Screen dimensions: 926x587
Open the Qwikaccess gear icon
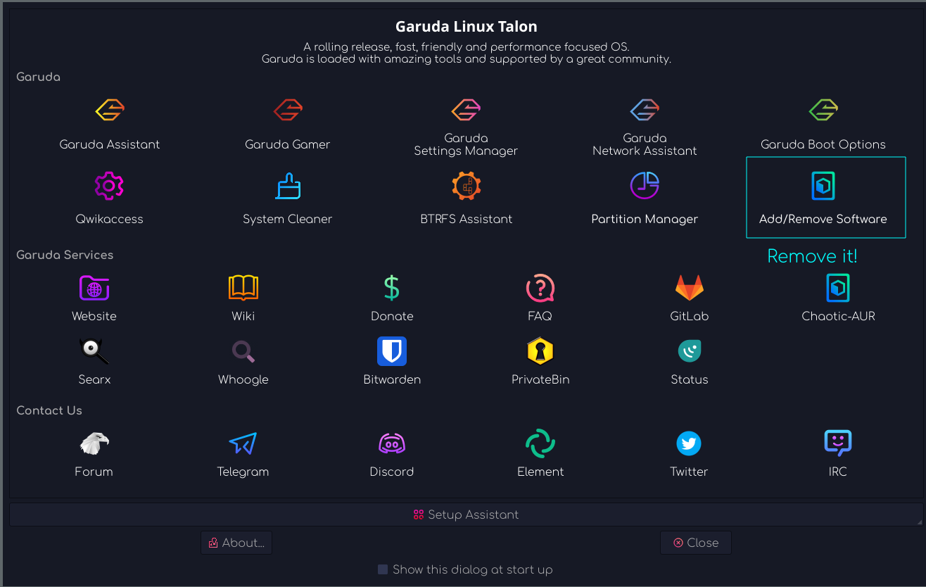109,186
